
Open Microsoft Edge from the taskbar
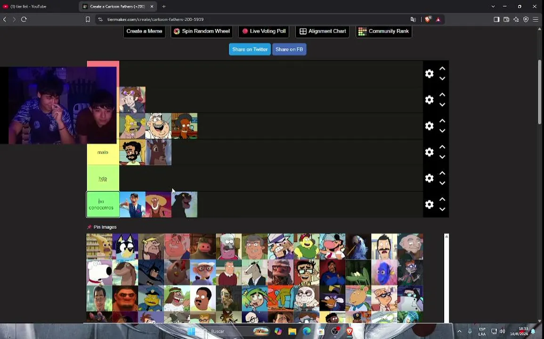307,331
